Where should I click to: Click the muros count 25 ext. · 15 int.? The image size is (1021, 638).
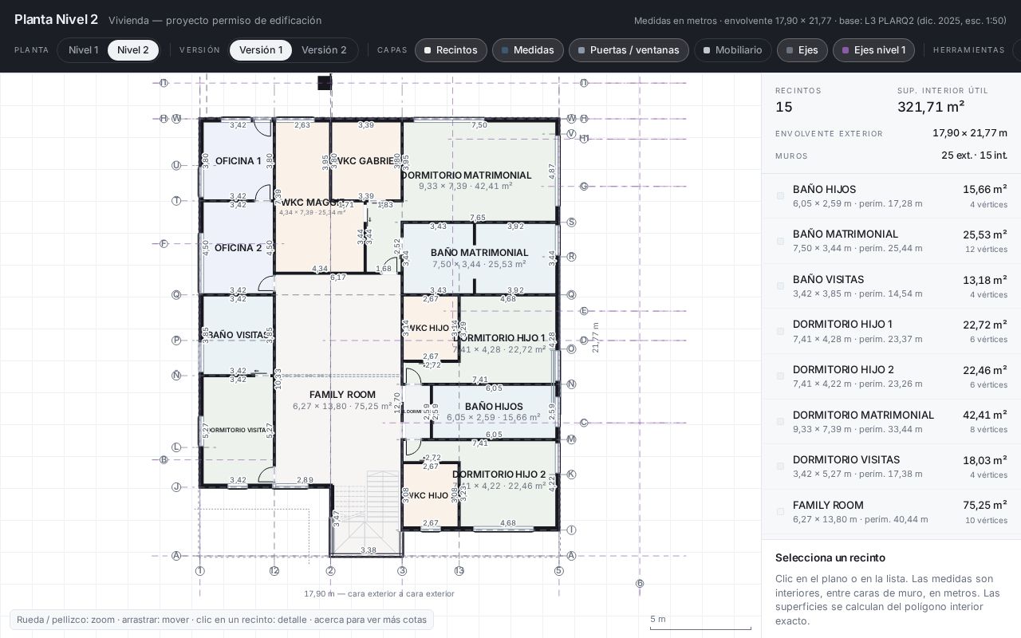coord(974,156)
